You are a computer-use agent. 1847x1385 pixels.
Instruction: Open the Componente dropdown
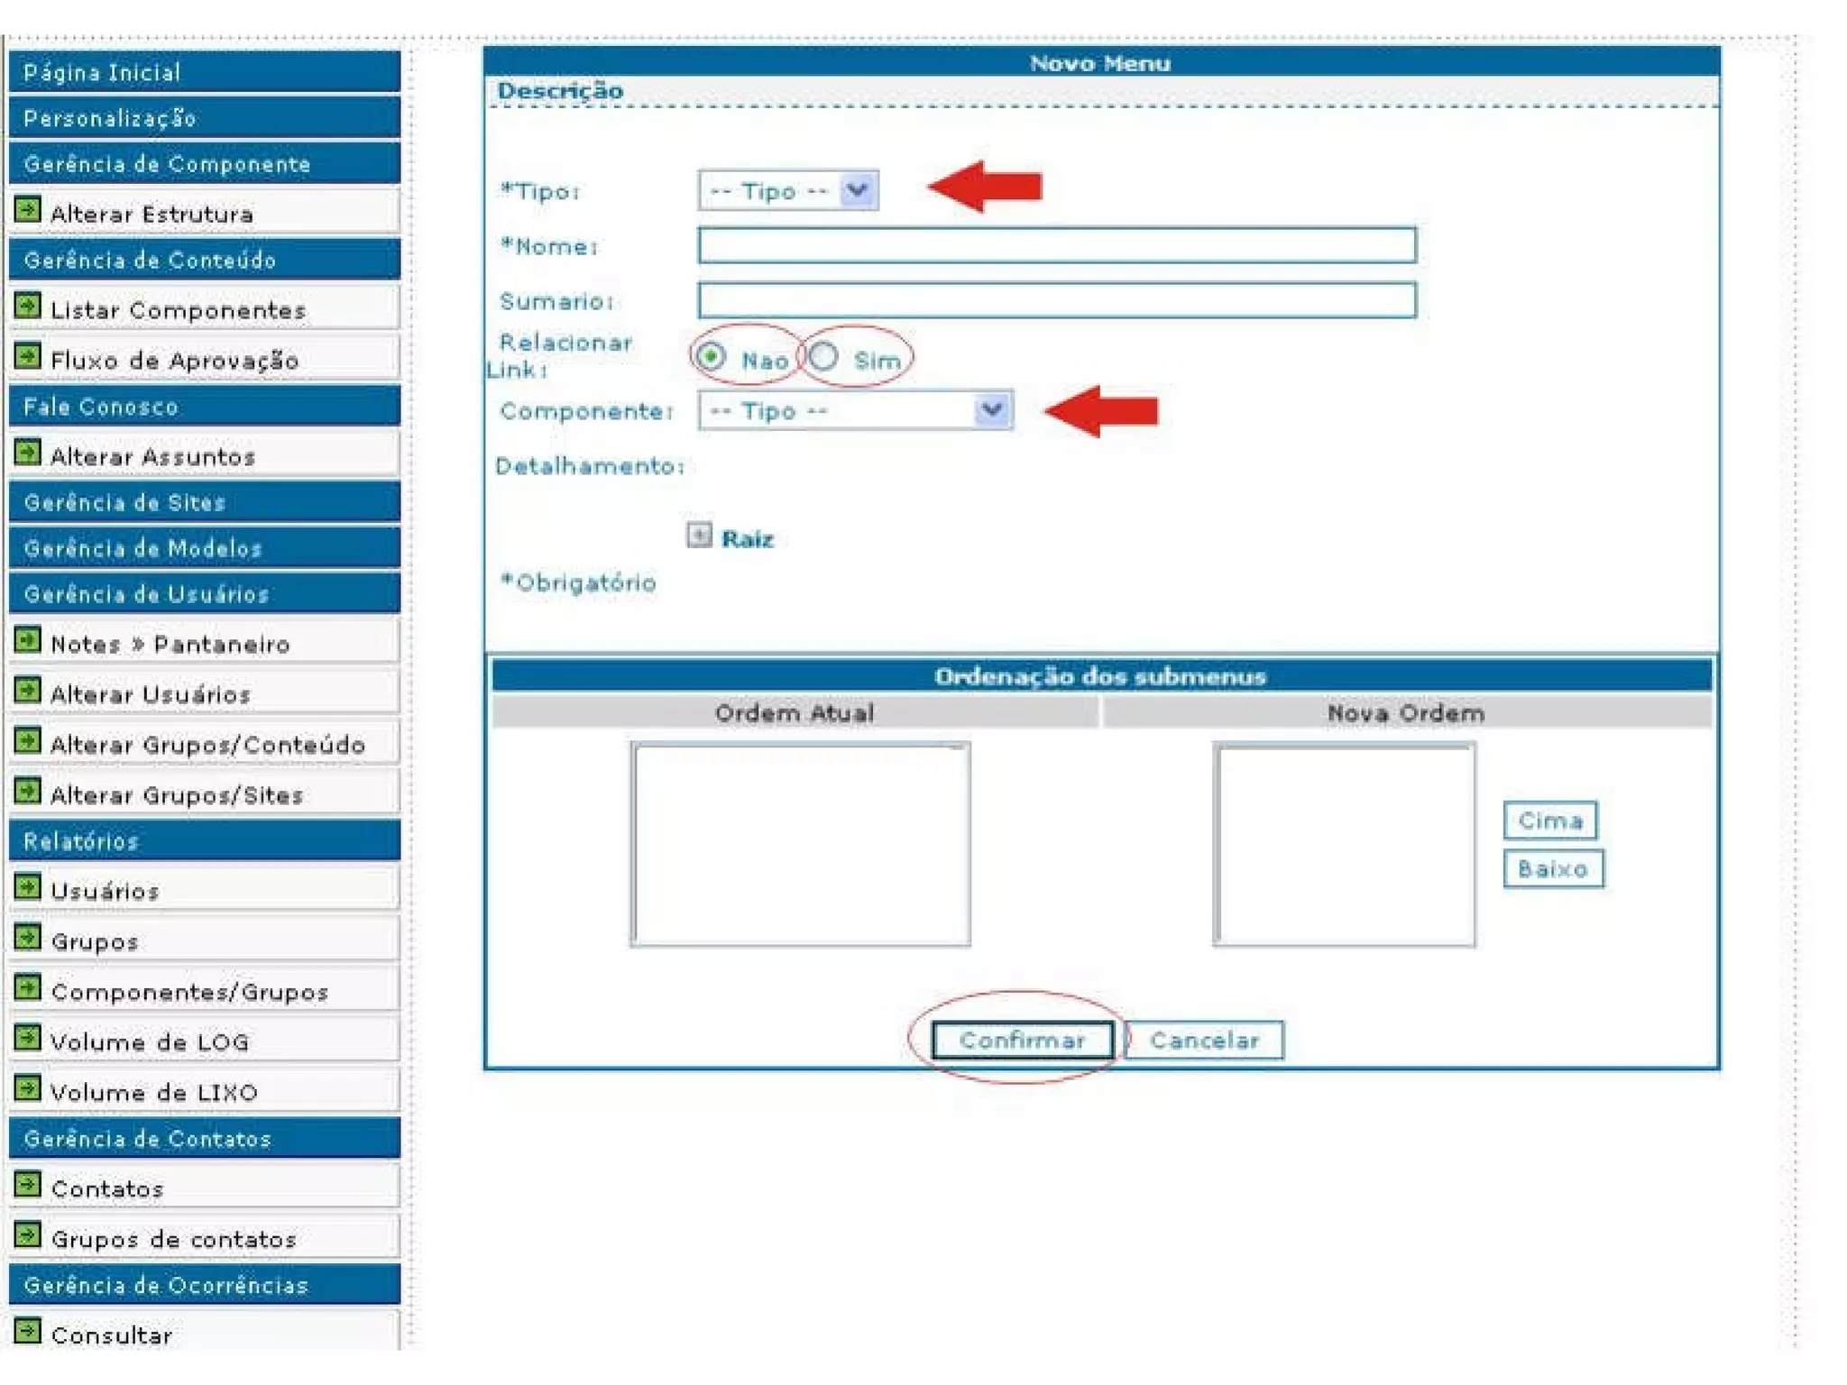coord(855,411)
